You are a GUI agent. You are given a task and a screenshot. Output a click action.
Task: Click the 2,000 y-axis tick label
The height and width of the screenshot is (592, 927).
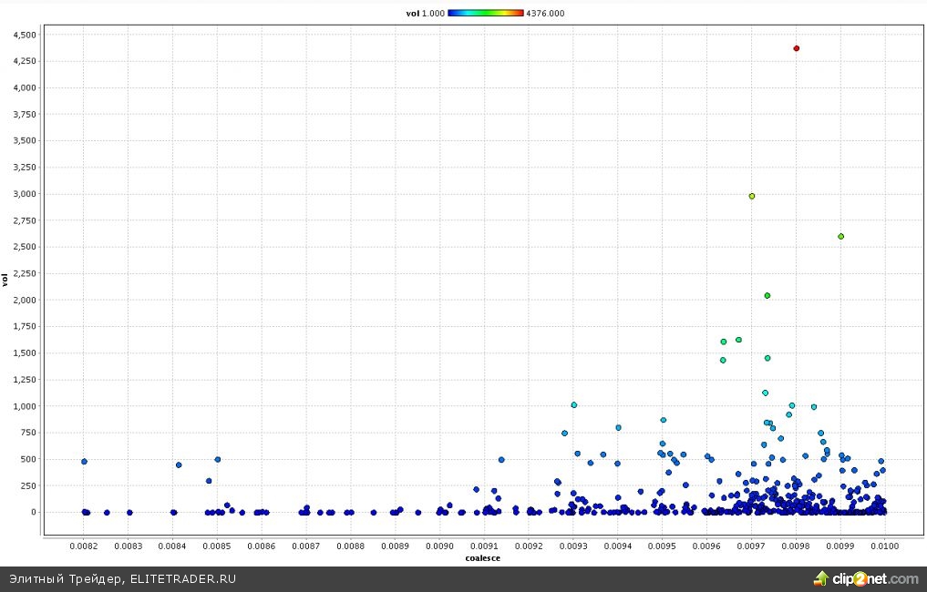click(24, 300)
